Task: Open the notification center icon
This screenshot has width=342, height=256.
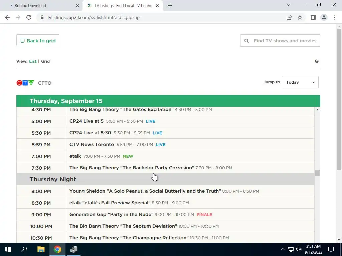Action: pos(331,249)
